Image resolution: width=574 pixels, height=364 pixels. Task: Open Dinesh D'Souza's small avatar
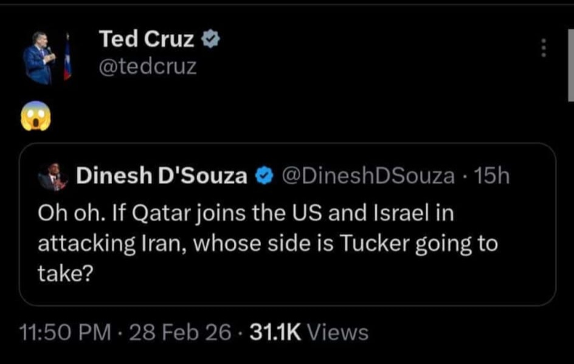tap(53, 177)
